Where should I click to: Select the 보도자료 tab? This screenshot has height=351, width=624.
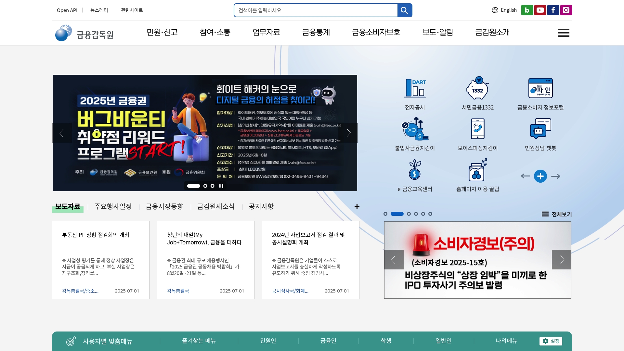tap(68, 207)
